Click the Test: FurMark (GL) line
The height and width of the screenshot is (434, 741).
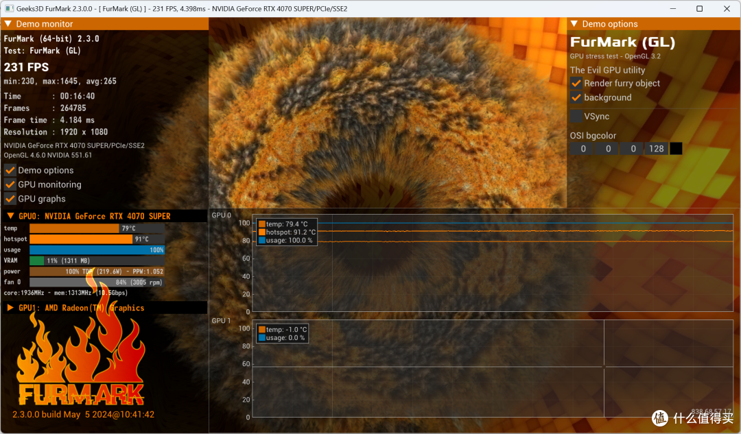pos(42,51)
